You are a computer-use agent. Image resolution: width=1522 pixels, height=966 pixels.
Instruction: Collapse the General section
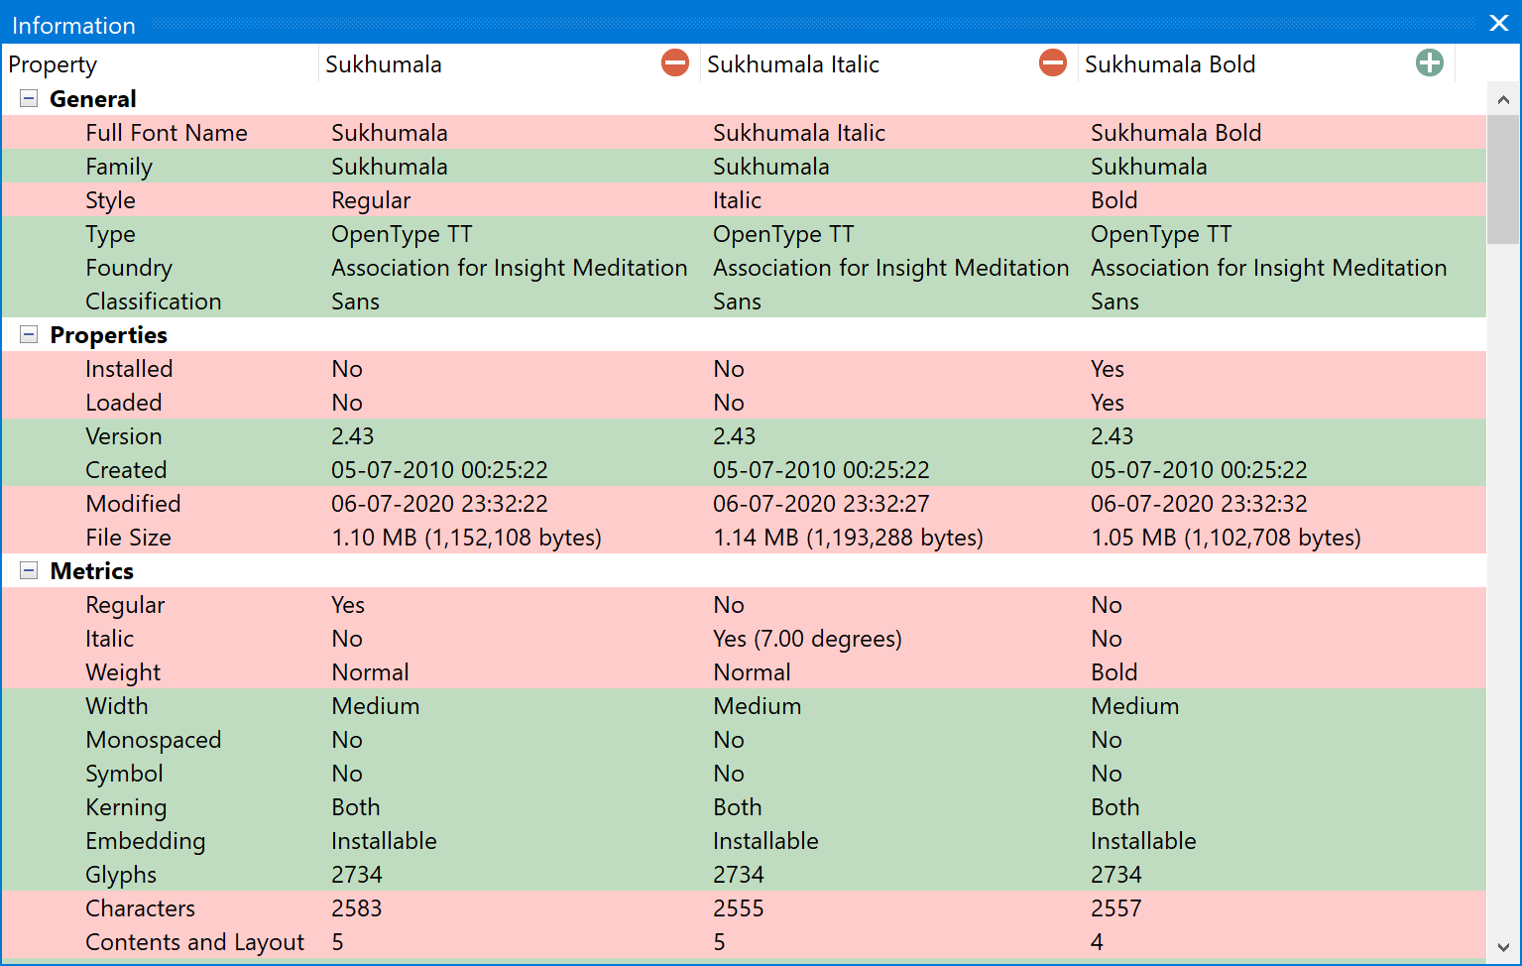click(x=29, y=98)
